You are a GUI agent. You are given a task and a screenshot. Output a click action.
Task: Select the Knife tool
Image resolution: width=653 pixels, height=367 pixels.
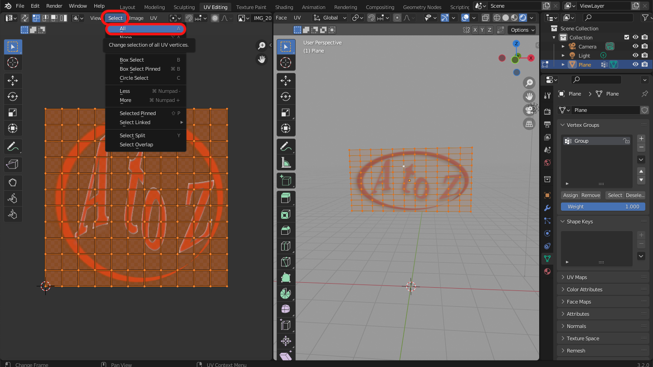click(x=286, y=262)
